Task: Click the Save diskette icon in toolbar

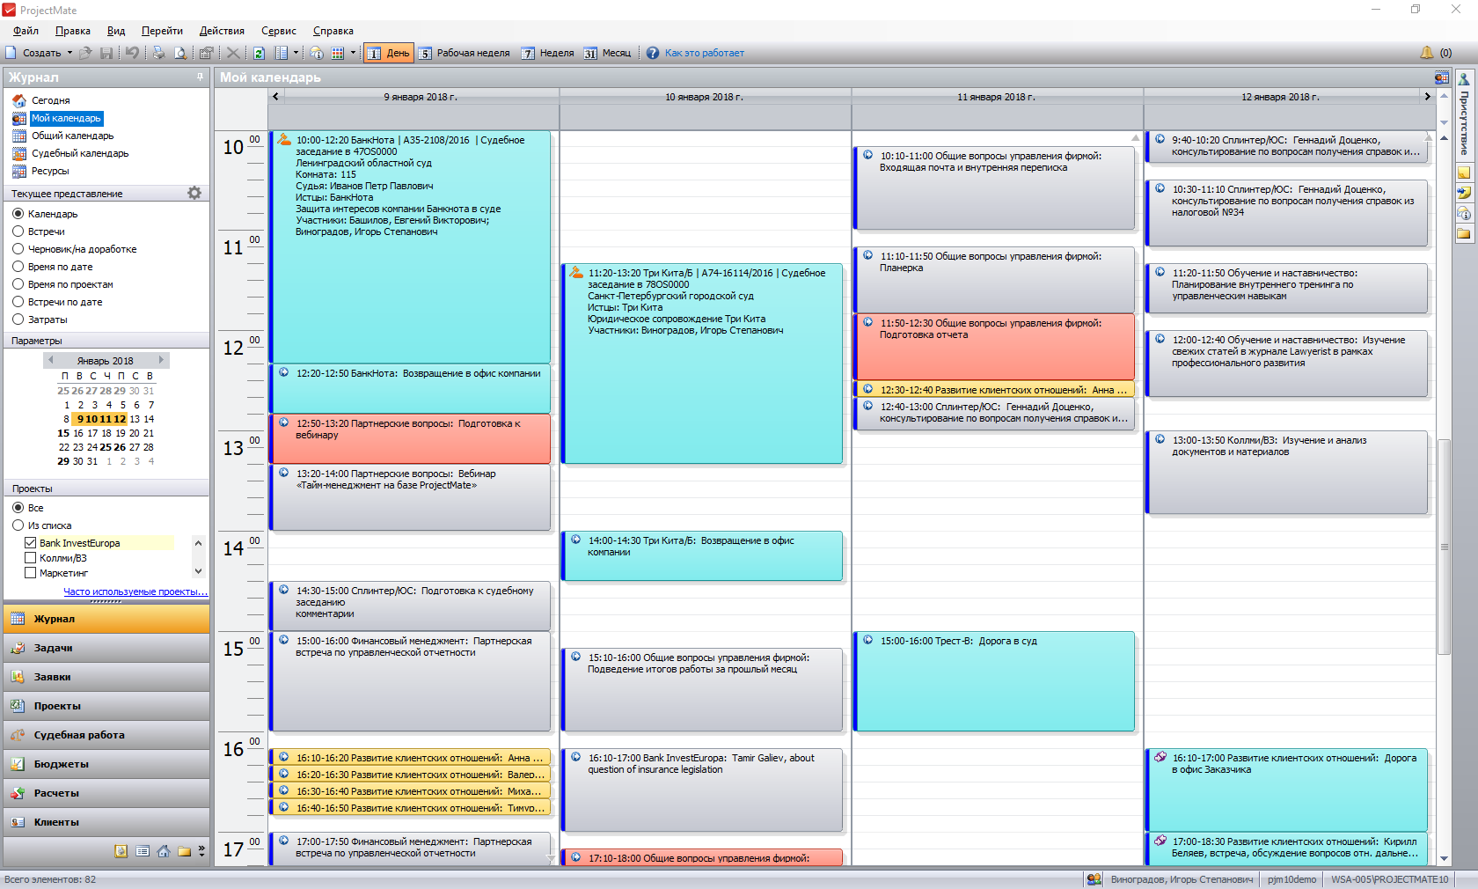Action: pyautogui.click(x=106, y=53)
